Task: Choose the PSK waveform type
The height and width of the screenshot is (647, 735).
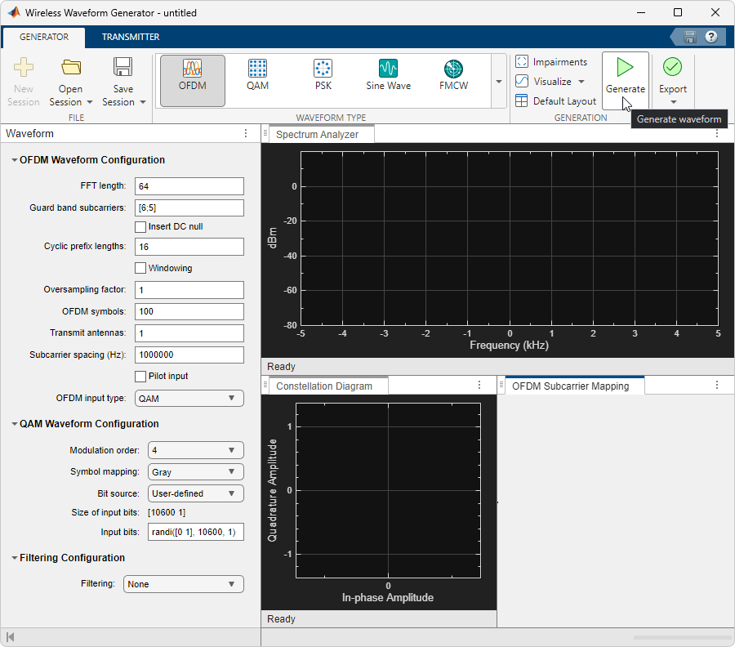Action: pos(323,78)
